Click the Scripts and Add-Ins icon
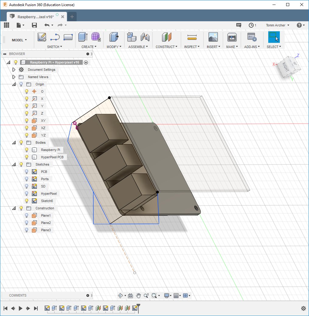The image size is (309, 316). coord(252,37)
